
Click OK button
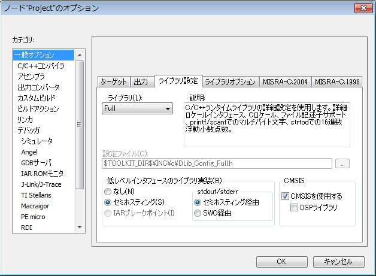click(282, 262)
